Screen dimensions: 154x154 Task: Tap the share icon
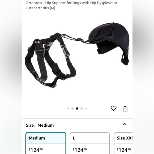(x=125, y=108)
